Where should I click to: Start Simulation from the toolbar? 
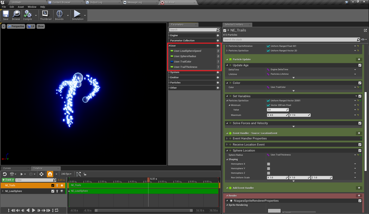point(77,15)
